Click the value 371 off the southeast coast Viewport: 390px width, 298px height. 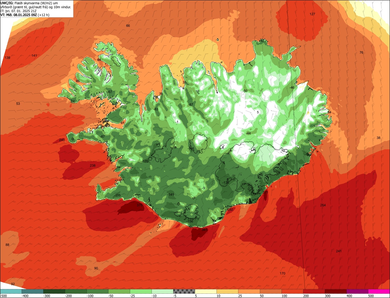pyautogui.click(x=265, y=193)
